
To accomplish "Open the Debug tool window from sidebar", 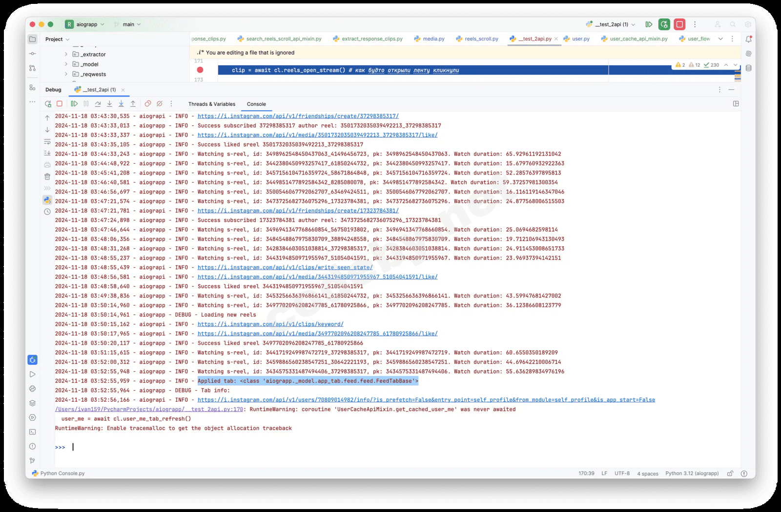I will [33, 360].
